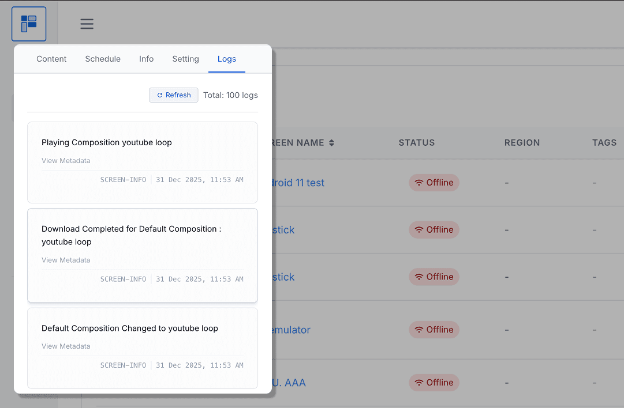Open the emulator screen link
The width and height of the screenshot is (624, 408).
click(291, 330)
